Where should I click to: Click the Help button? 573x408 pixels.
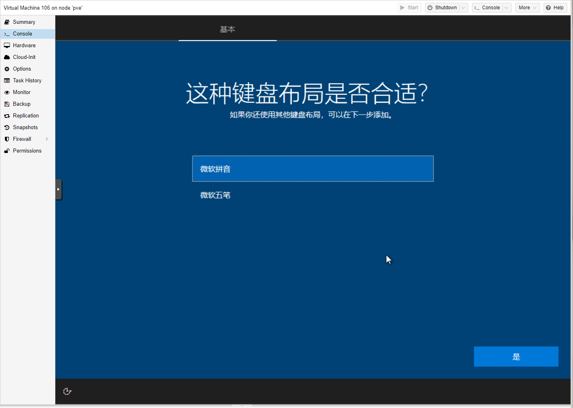point(555,8)
